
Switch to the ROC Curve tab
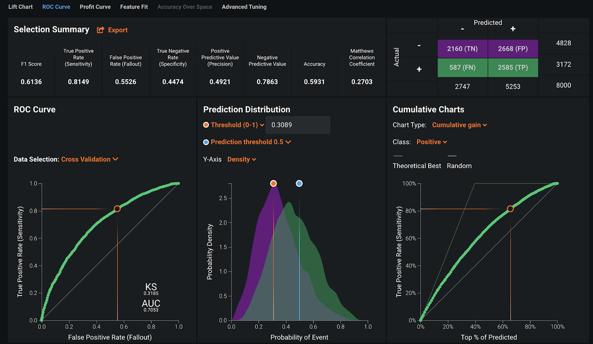[x=56, y=7]
